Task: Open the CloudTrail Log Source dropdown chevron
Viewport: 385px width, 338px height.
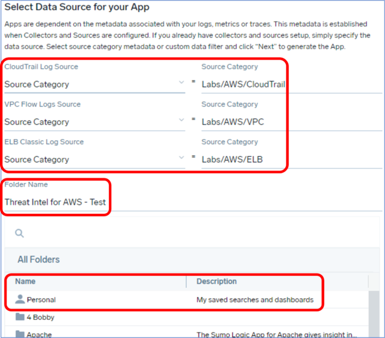Action: pos(182,83)
